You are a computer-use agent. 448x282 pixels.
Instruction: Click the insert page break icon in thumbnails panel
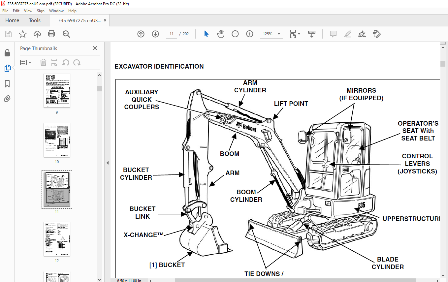click(54, 62)
